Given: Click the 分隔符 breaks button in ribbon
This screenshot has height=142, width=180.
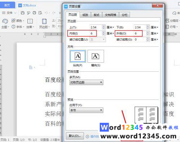Looking at the screenshot, I should [172, 21].
